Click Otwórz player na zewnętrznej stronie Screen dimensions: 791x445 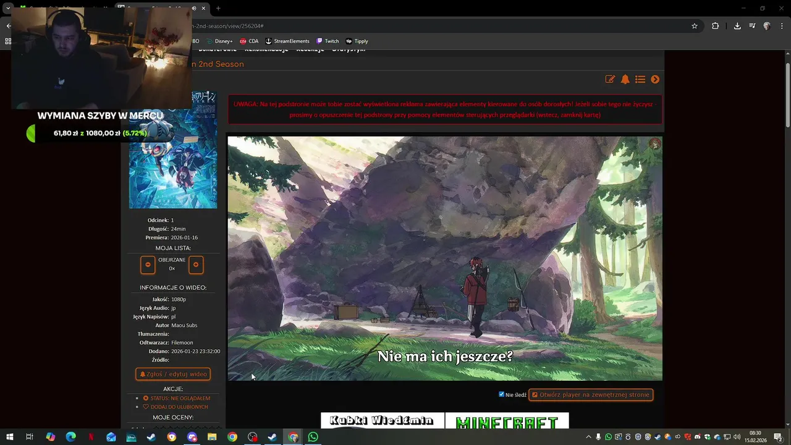591,394
